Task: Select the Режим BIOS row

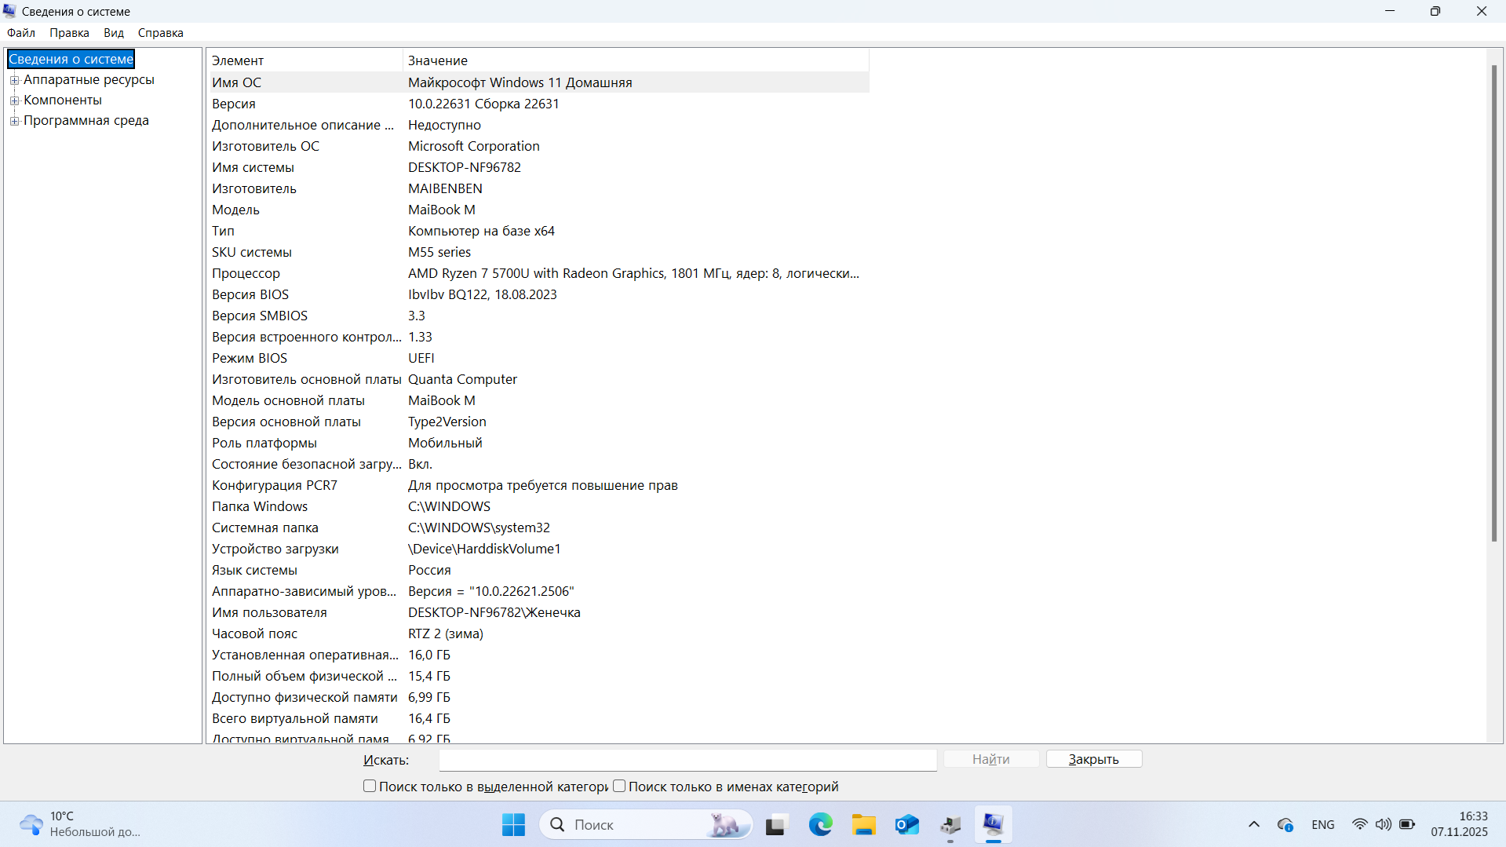Action: [539, 358]
